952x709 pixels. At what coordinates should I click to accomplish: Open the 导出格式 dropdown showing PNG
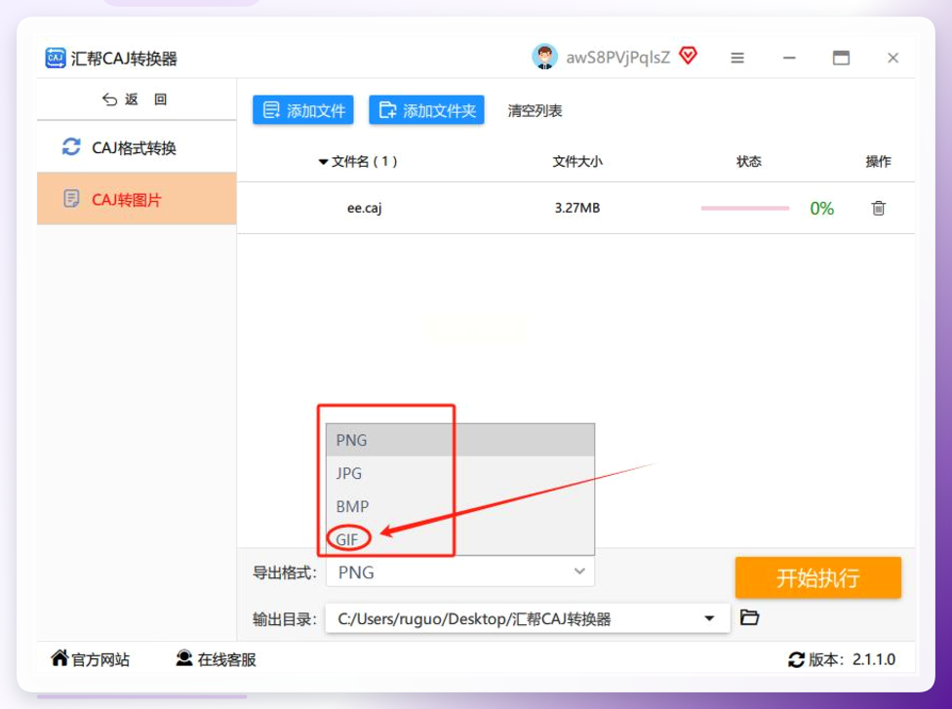click(x=460, y=571)
